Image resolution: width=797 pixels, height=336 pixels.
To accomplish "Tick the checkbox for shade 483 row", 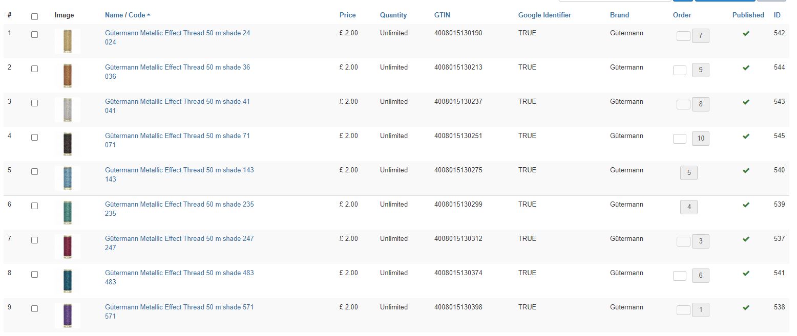I will click(x=34, y=274).
